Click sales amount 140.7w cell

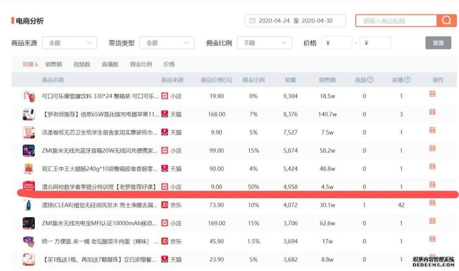[327, 114]
